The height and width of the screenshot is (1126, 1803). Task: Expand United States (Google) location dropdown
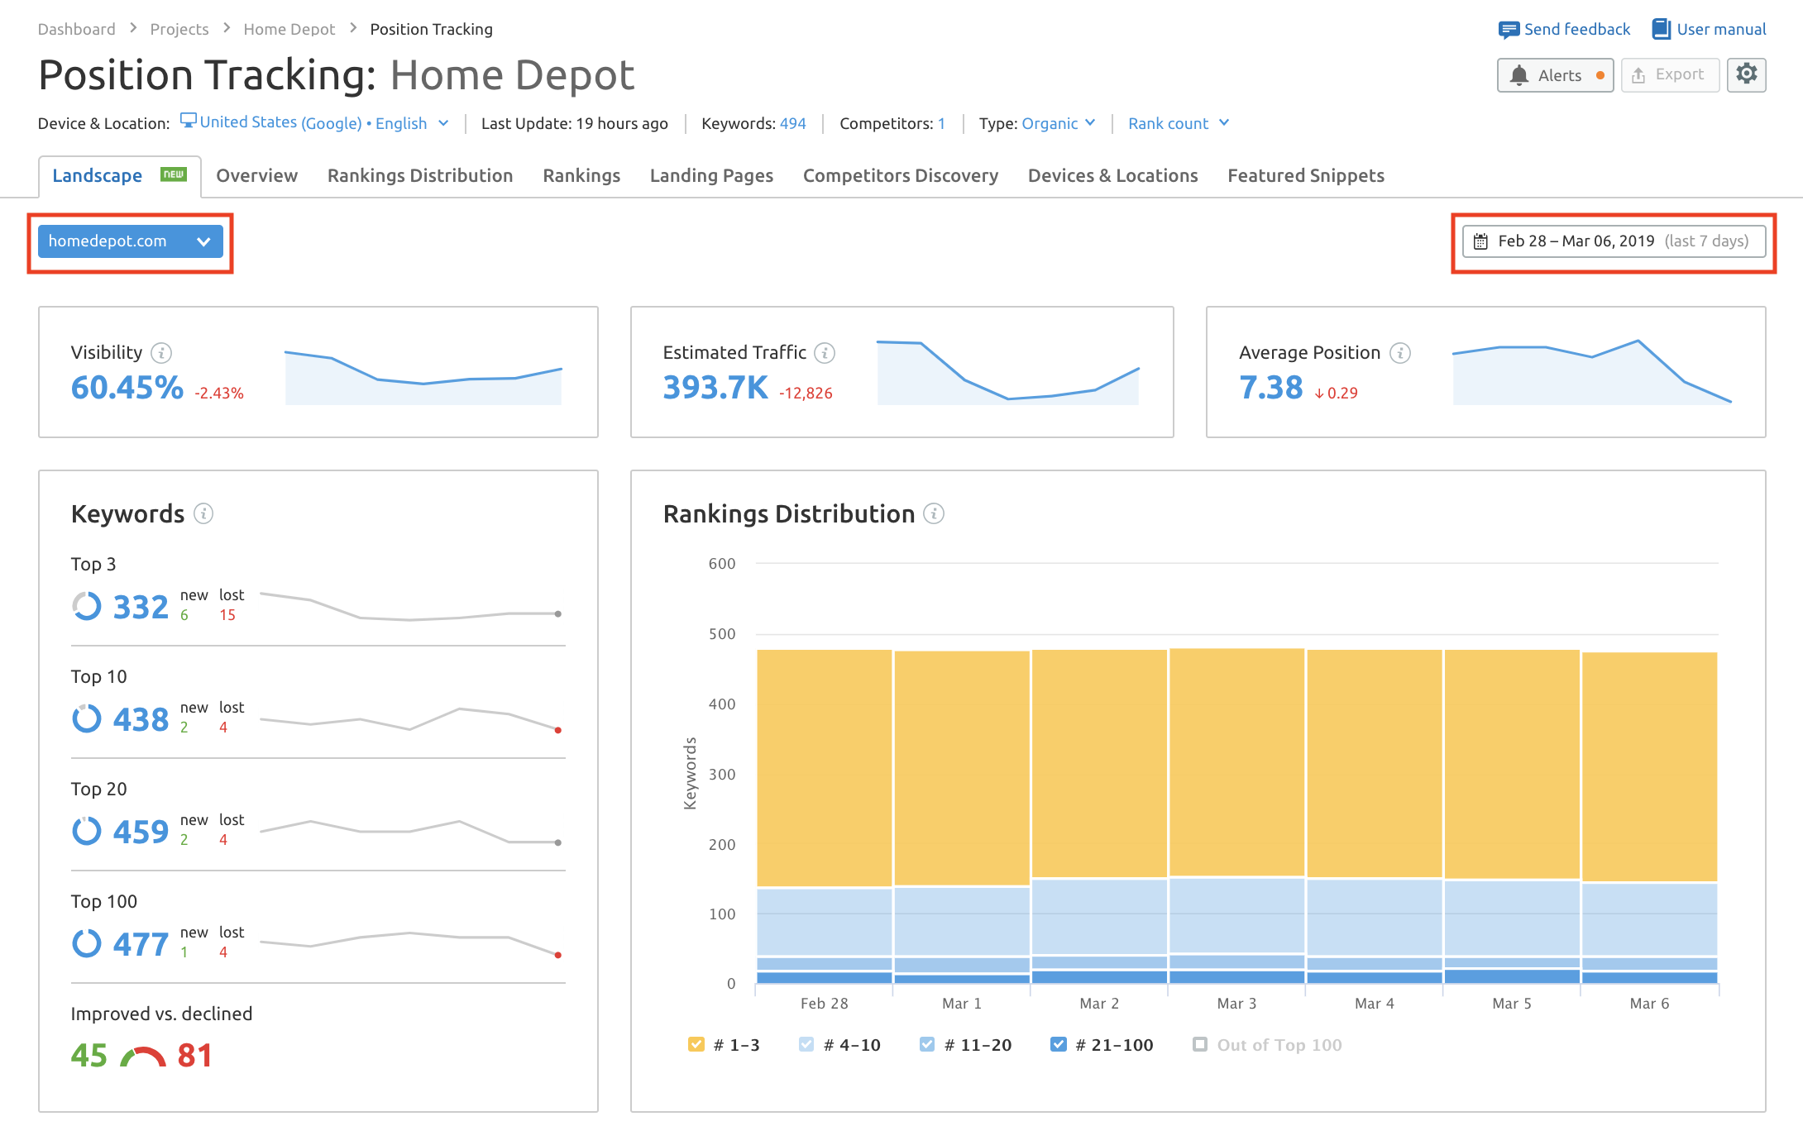314,122
